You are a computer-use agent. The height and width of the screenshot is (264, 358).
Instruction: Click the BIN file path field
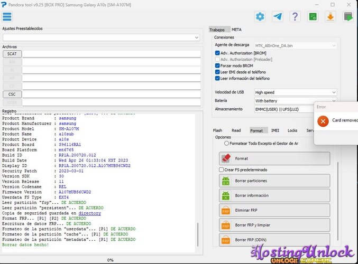(112, 62)
